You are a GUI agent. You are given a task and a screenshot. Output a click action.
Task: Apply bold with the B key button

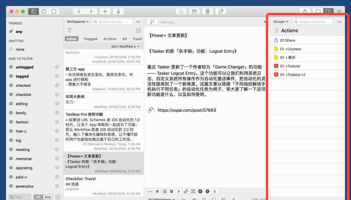[172, 191]
